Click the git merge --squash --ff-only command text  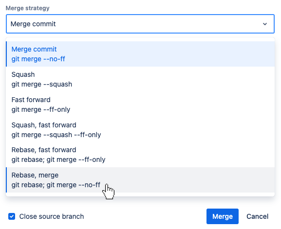pos(56,135)
